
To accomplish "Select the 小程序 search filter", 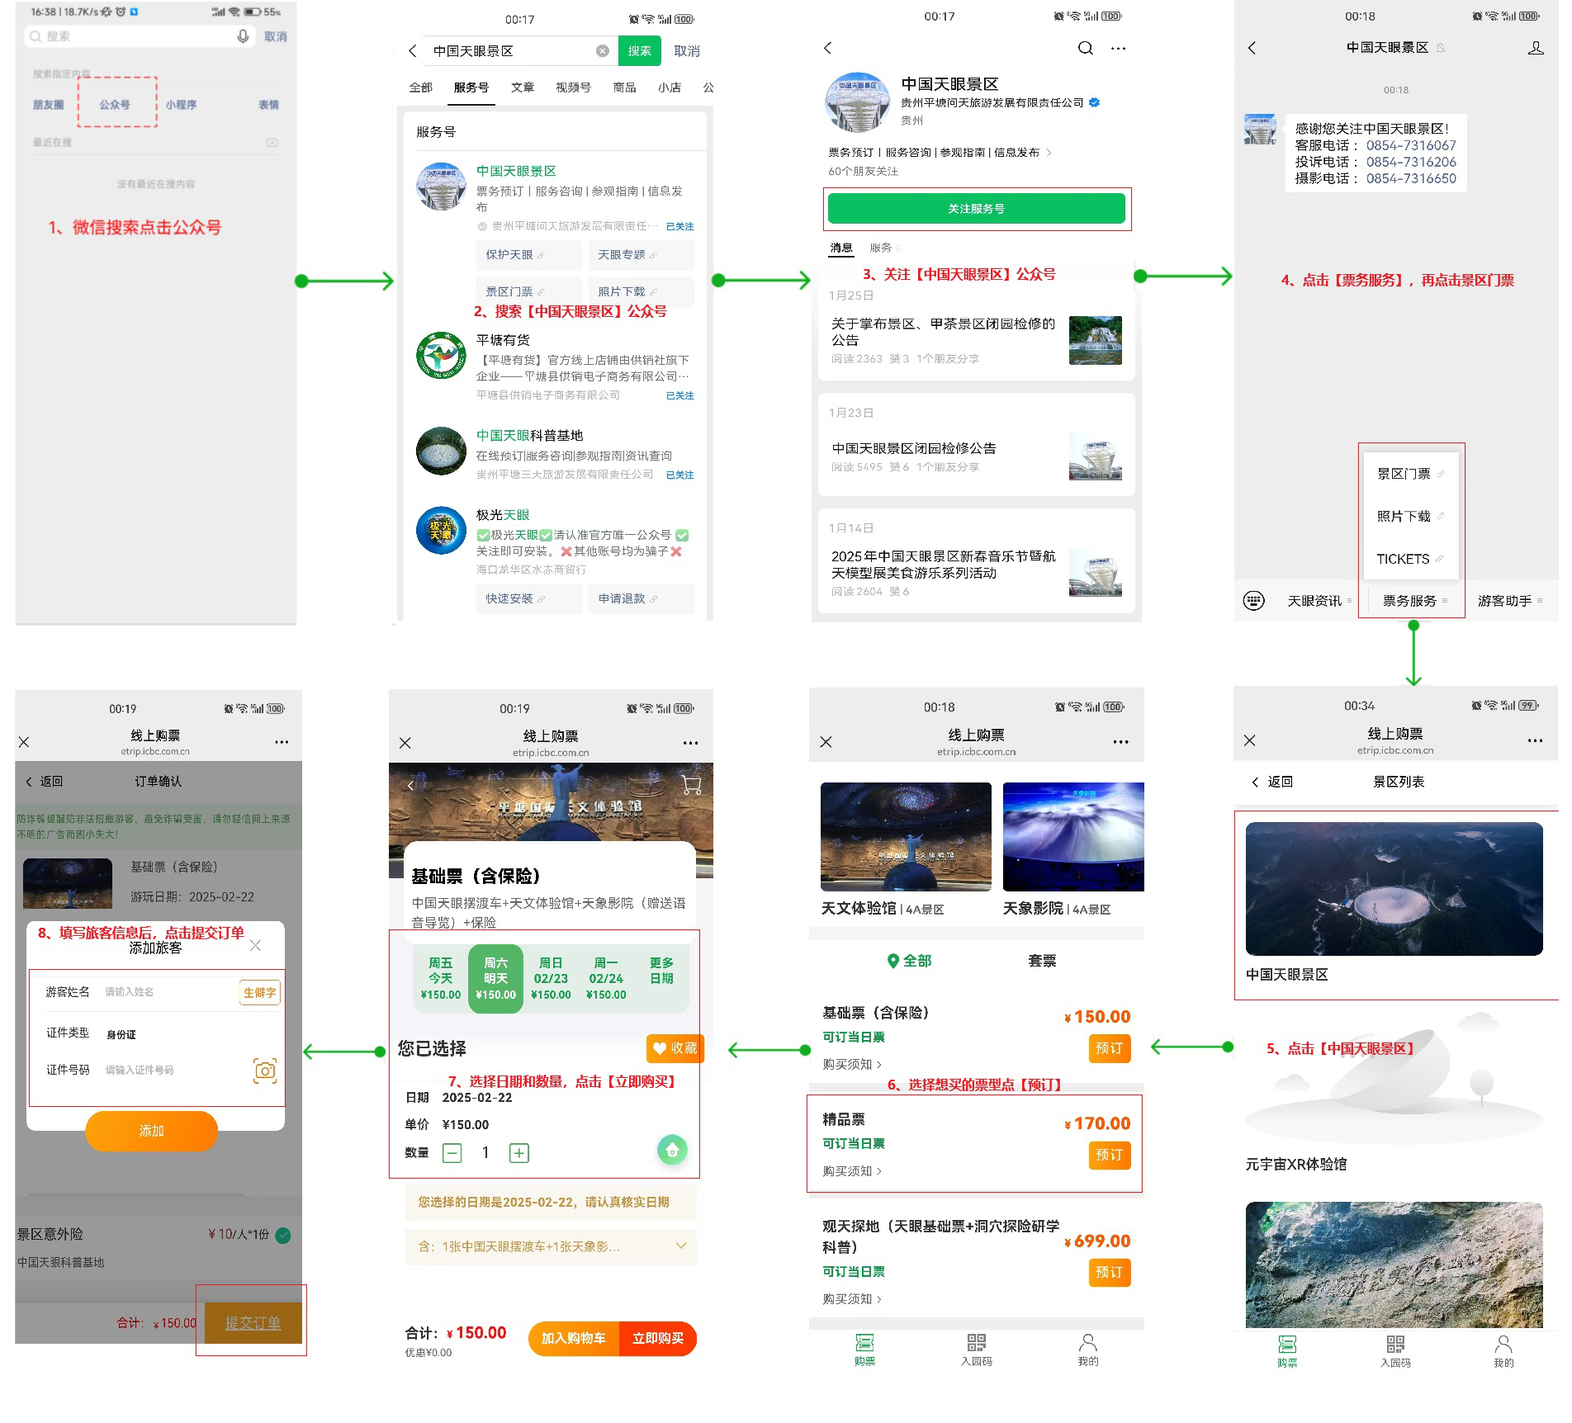I will [181, 105].
